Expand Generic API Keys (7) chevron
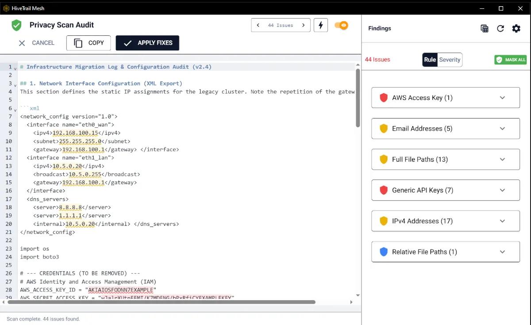The image size is (531, 325). click(x=502, y=190)
